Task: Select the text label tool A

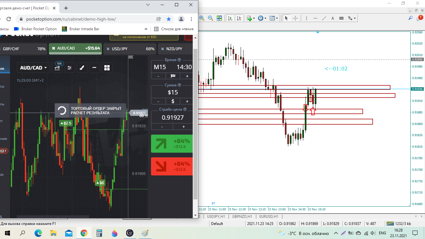Action: tap(333, 18)
